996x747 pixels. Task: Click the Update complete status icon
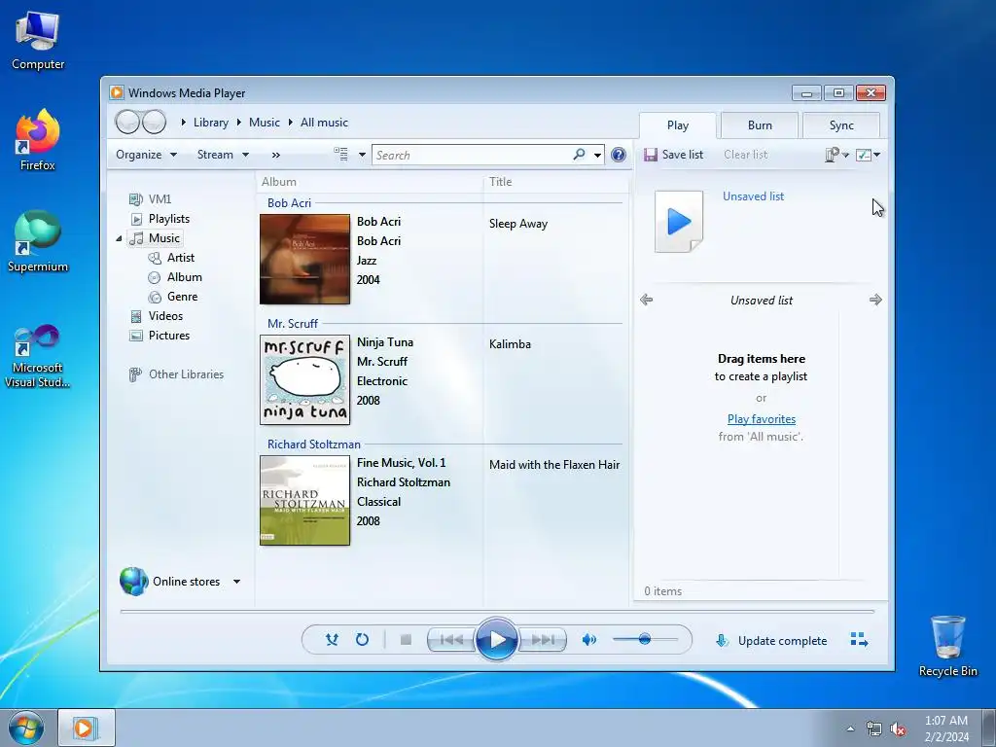(x=722, y=640)
